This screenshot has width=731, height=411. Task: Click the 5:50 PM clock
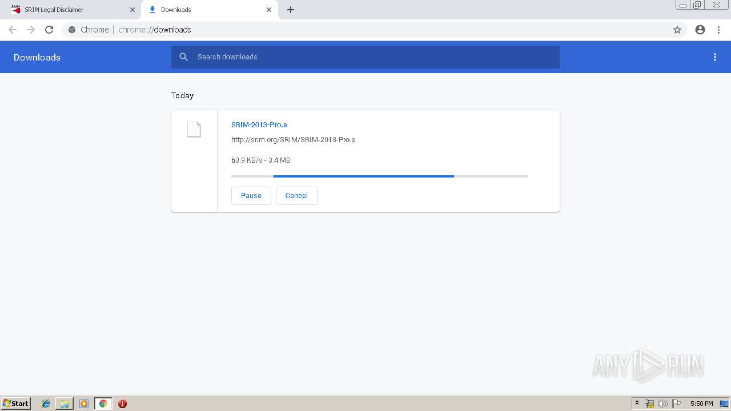(x=701, y=404)
